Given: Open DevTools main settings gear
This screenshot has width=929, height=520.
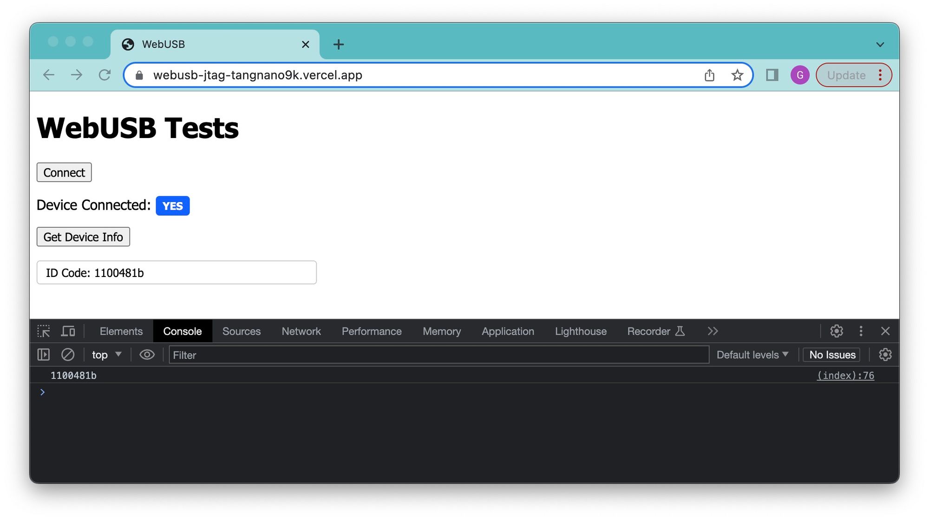Looking at the screenshot, I should point(837,331).
